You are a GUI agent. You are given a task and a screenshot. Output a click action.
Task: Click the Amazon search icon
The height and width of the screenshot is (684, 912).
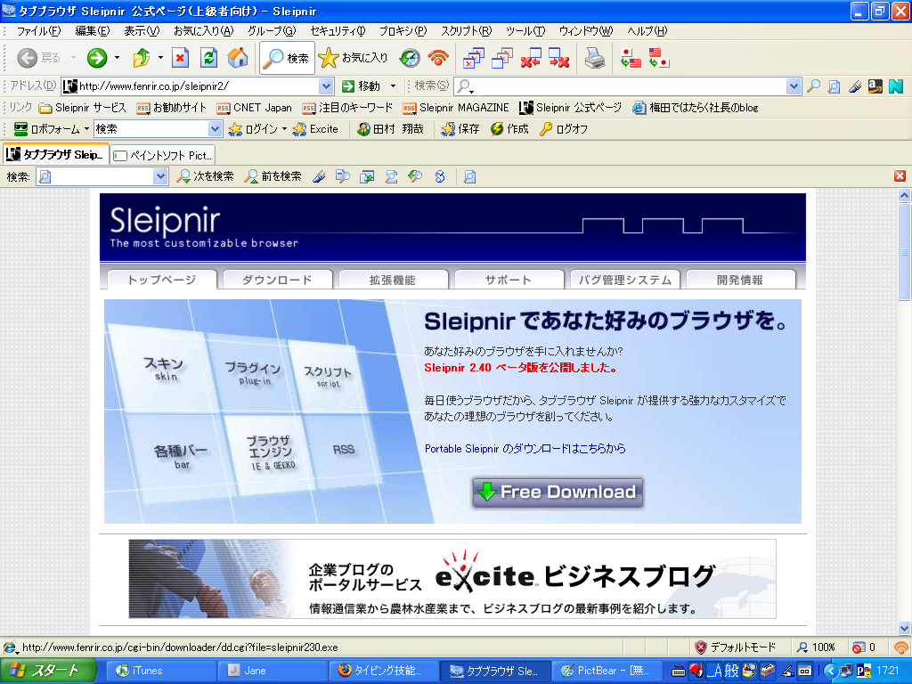[875, 86]
